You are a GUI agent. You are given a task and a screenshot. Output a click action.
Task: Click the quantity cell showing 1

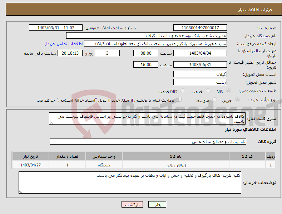click(67, 165)
